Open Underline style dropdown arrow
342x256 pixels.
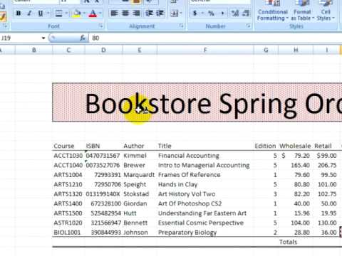[x=48, y=14]
